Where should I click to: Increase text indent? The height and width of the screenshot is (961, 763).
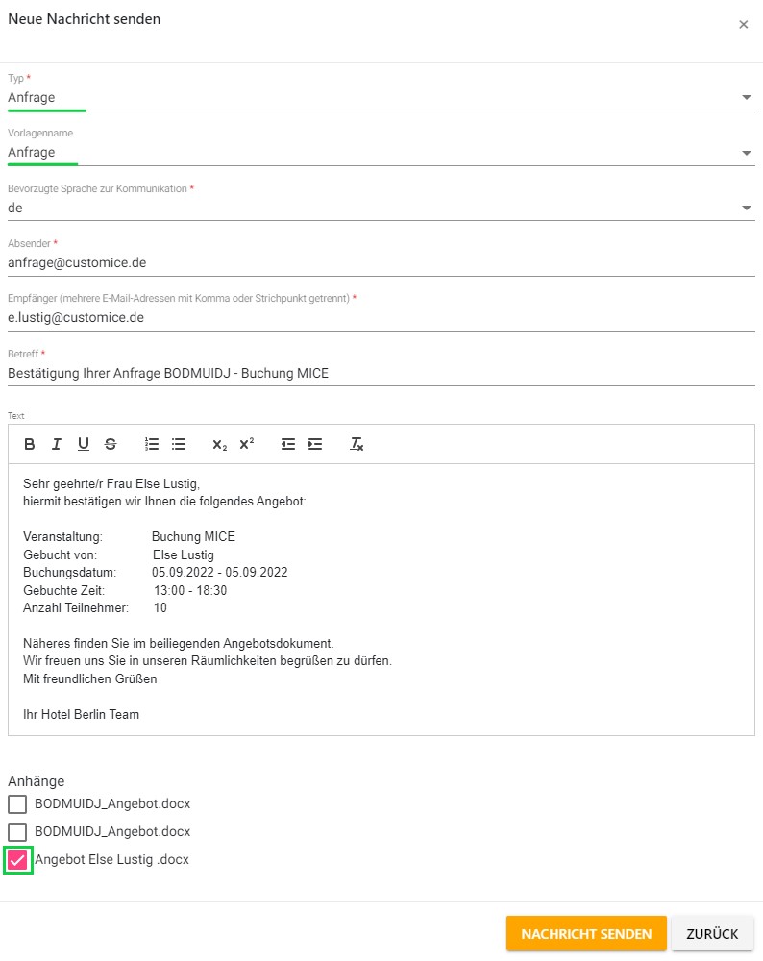[x=315, y=444]
